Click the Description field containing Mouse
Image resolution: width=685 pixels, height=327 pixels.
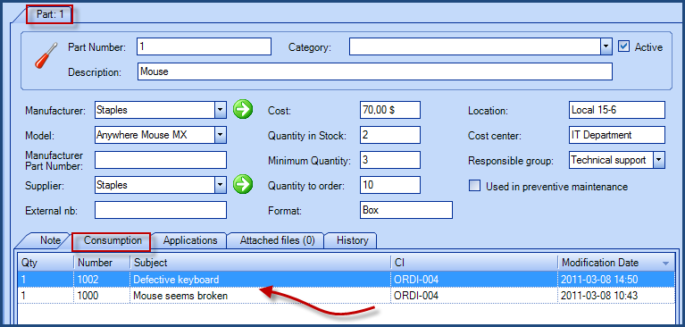[375, 71]
